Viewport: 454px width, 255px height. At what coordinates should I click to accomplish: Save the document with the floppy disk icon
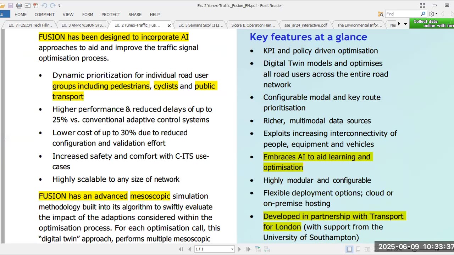coord(11,5)
